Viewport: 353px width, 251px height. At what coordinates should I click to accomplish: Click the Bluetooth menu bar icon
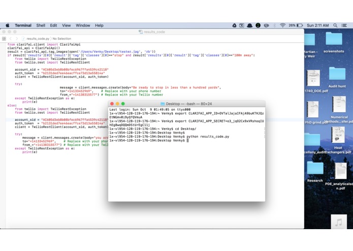click(275, 25)
